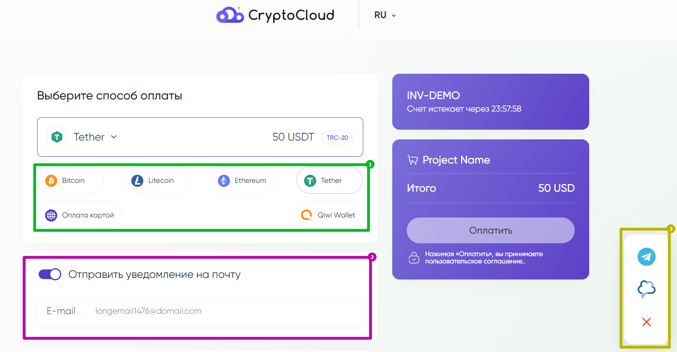Image resolution: width=677 pixels, height=352 pixels.
Task: Click the CryptoCloud logo icon
Action: click(x=230, y=15)
